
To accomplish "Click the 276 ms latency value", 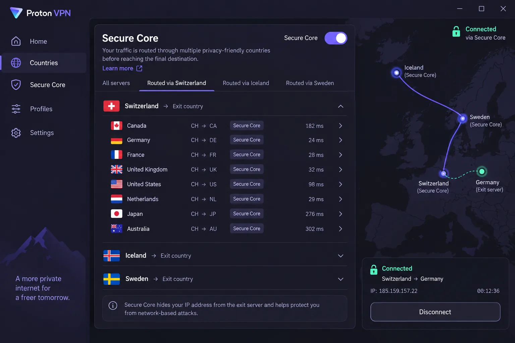I will pos(314,214).
